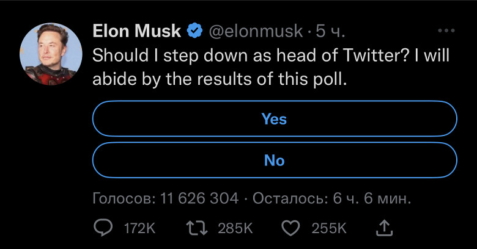
Task: Click the reply speech bubble icon
Action: (x=103, y=228)
